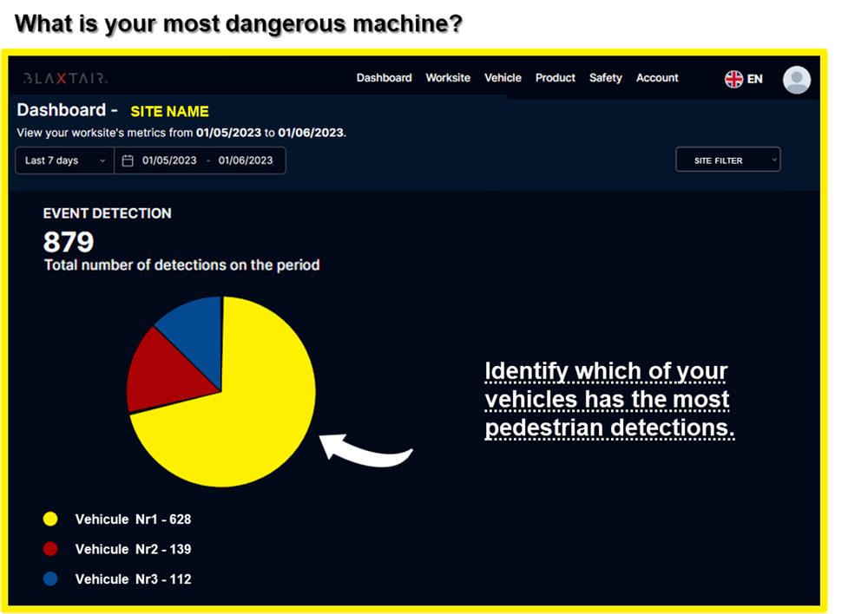The height and width of the screenshot is (614, 868).
Task: Open the Account page link
Action: (x=657, y=78)
